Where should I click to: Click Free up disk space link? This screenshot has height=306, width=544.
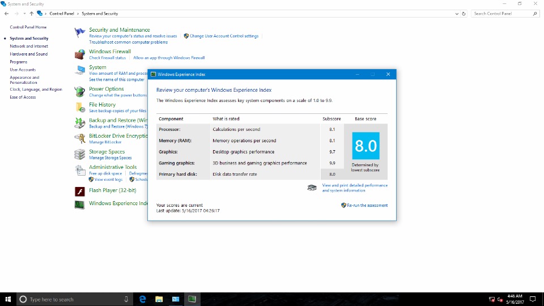[105, 173]
